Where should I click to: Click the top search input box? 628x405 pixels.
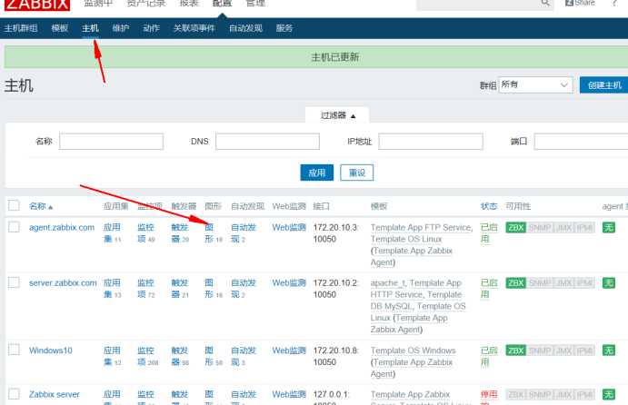pyautogui.click(x=479, y=4)
